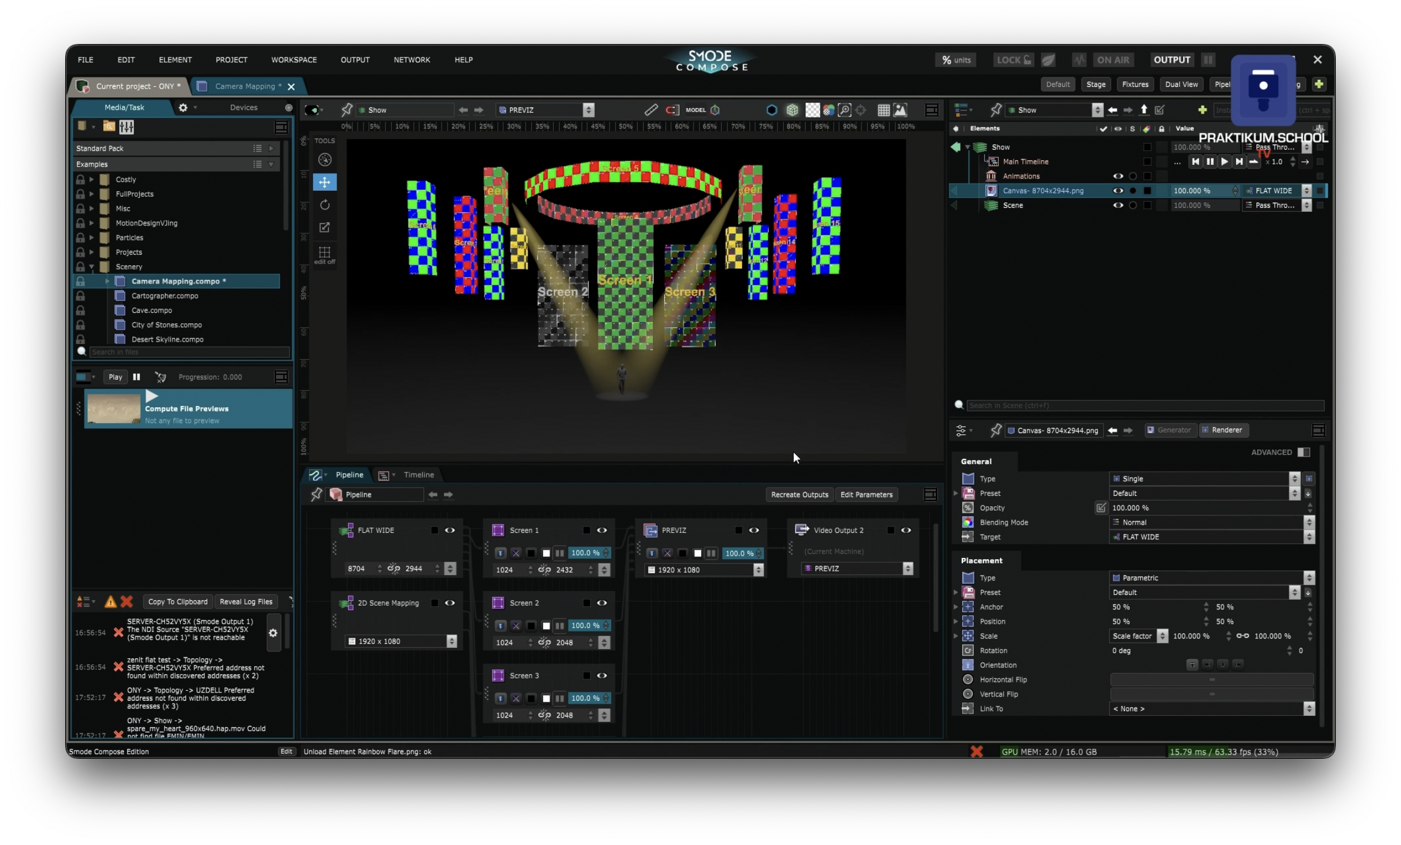Open the WORKSPACE menu
The image size is (1401, 845).
(x=294, y=60)
